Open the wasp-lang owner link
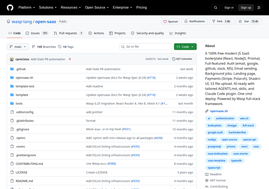269x189 pixels. [22, 22]
